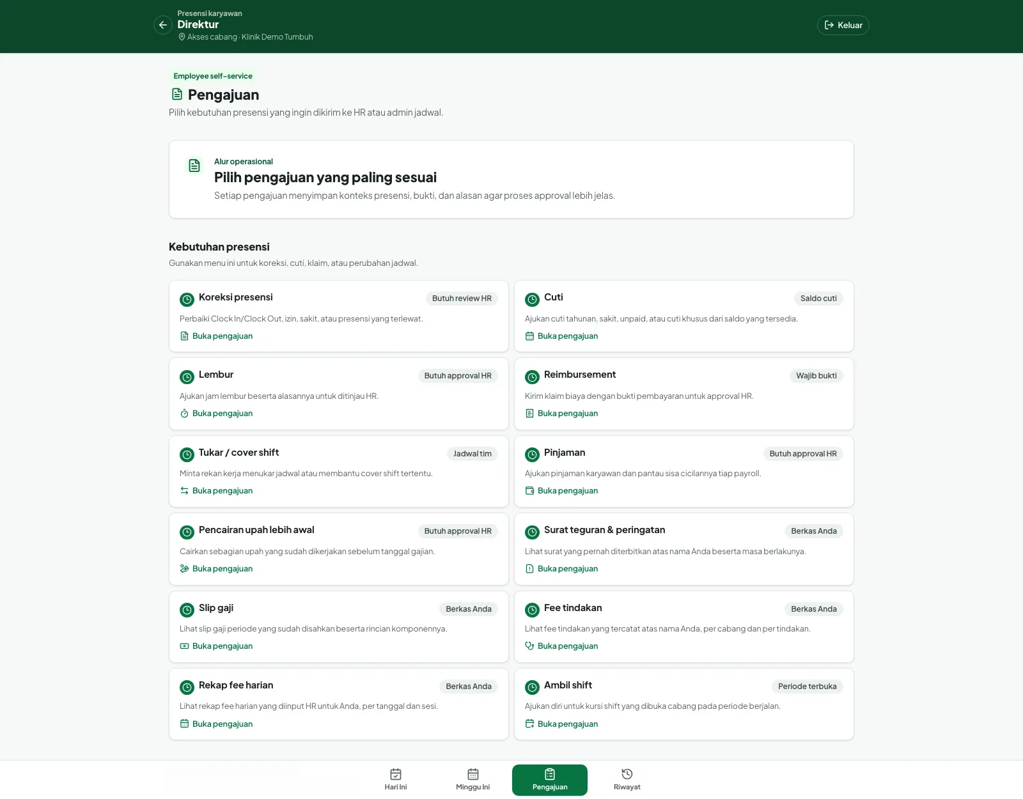Open Buka pengajuan under Slip gaji
The height and width of the screenshot is (799, 1023).
pyautogui.click(x=216, y=646)
